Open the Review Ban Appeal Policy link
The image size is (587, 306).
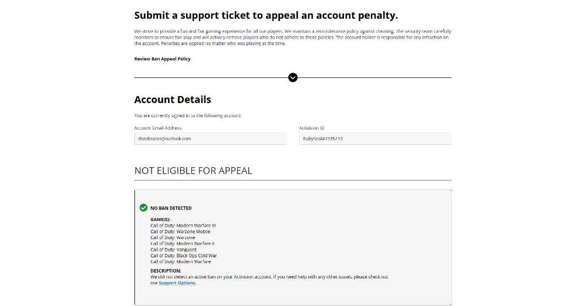(163, 59)
